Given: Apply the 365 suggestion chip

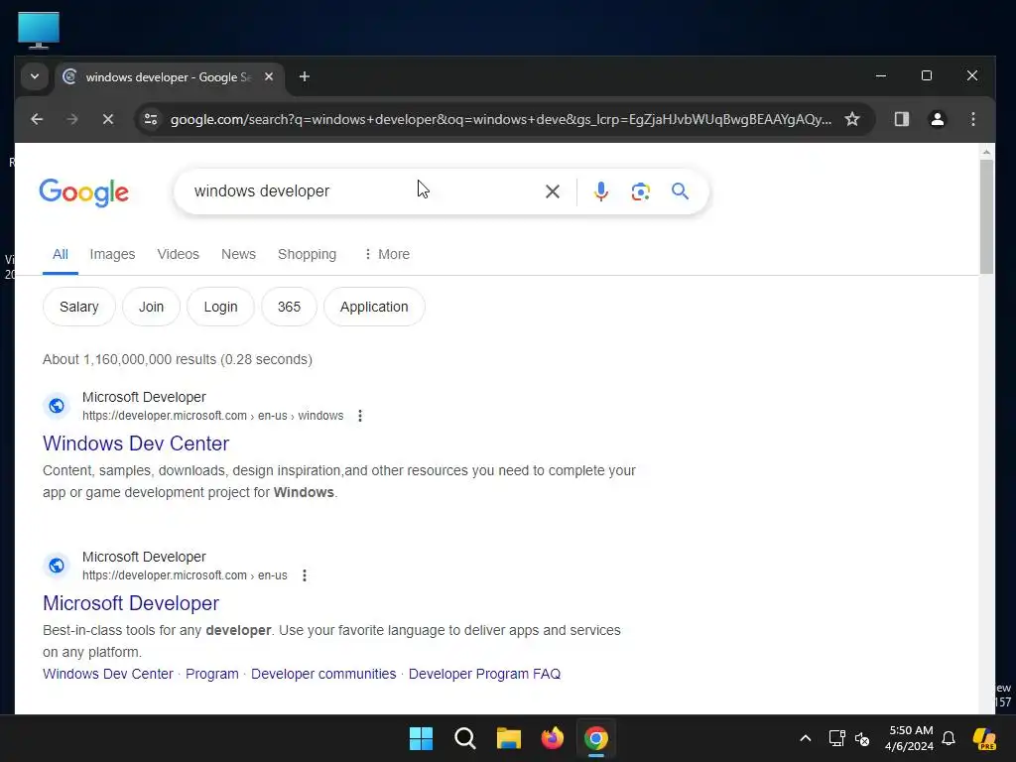Looking at the screenshot, I should [289, 307].
